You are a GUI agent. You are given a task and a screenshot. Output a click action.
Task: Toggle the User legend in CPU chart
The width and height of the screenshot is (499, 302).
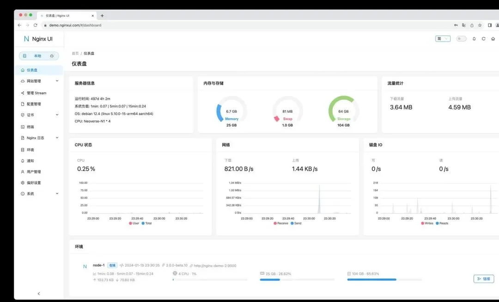click(x=134, y=223)
